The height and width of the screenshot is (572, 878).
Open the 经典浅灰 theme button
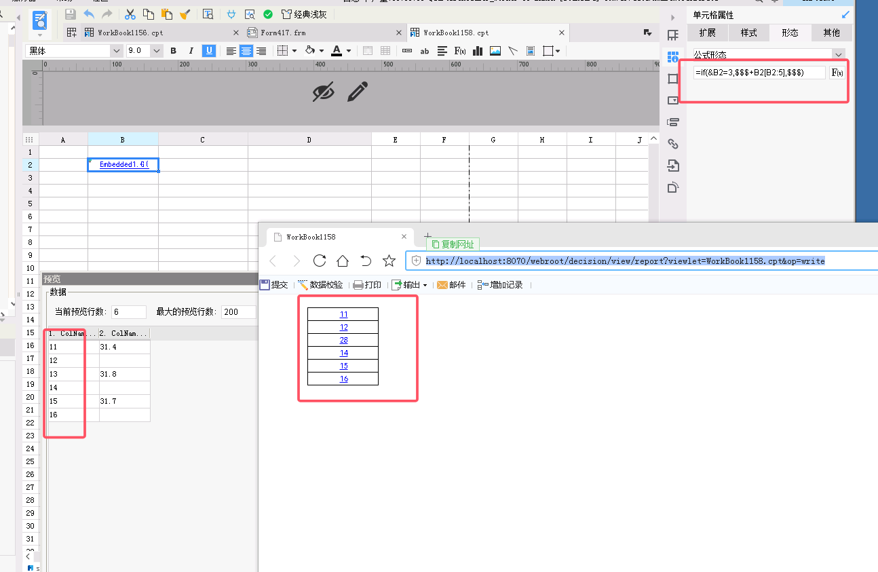pos(304,14)
